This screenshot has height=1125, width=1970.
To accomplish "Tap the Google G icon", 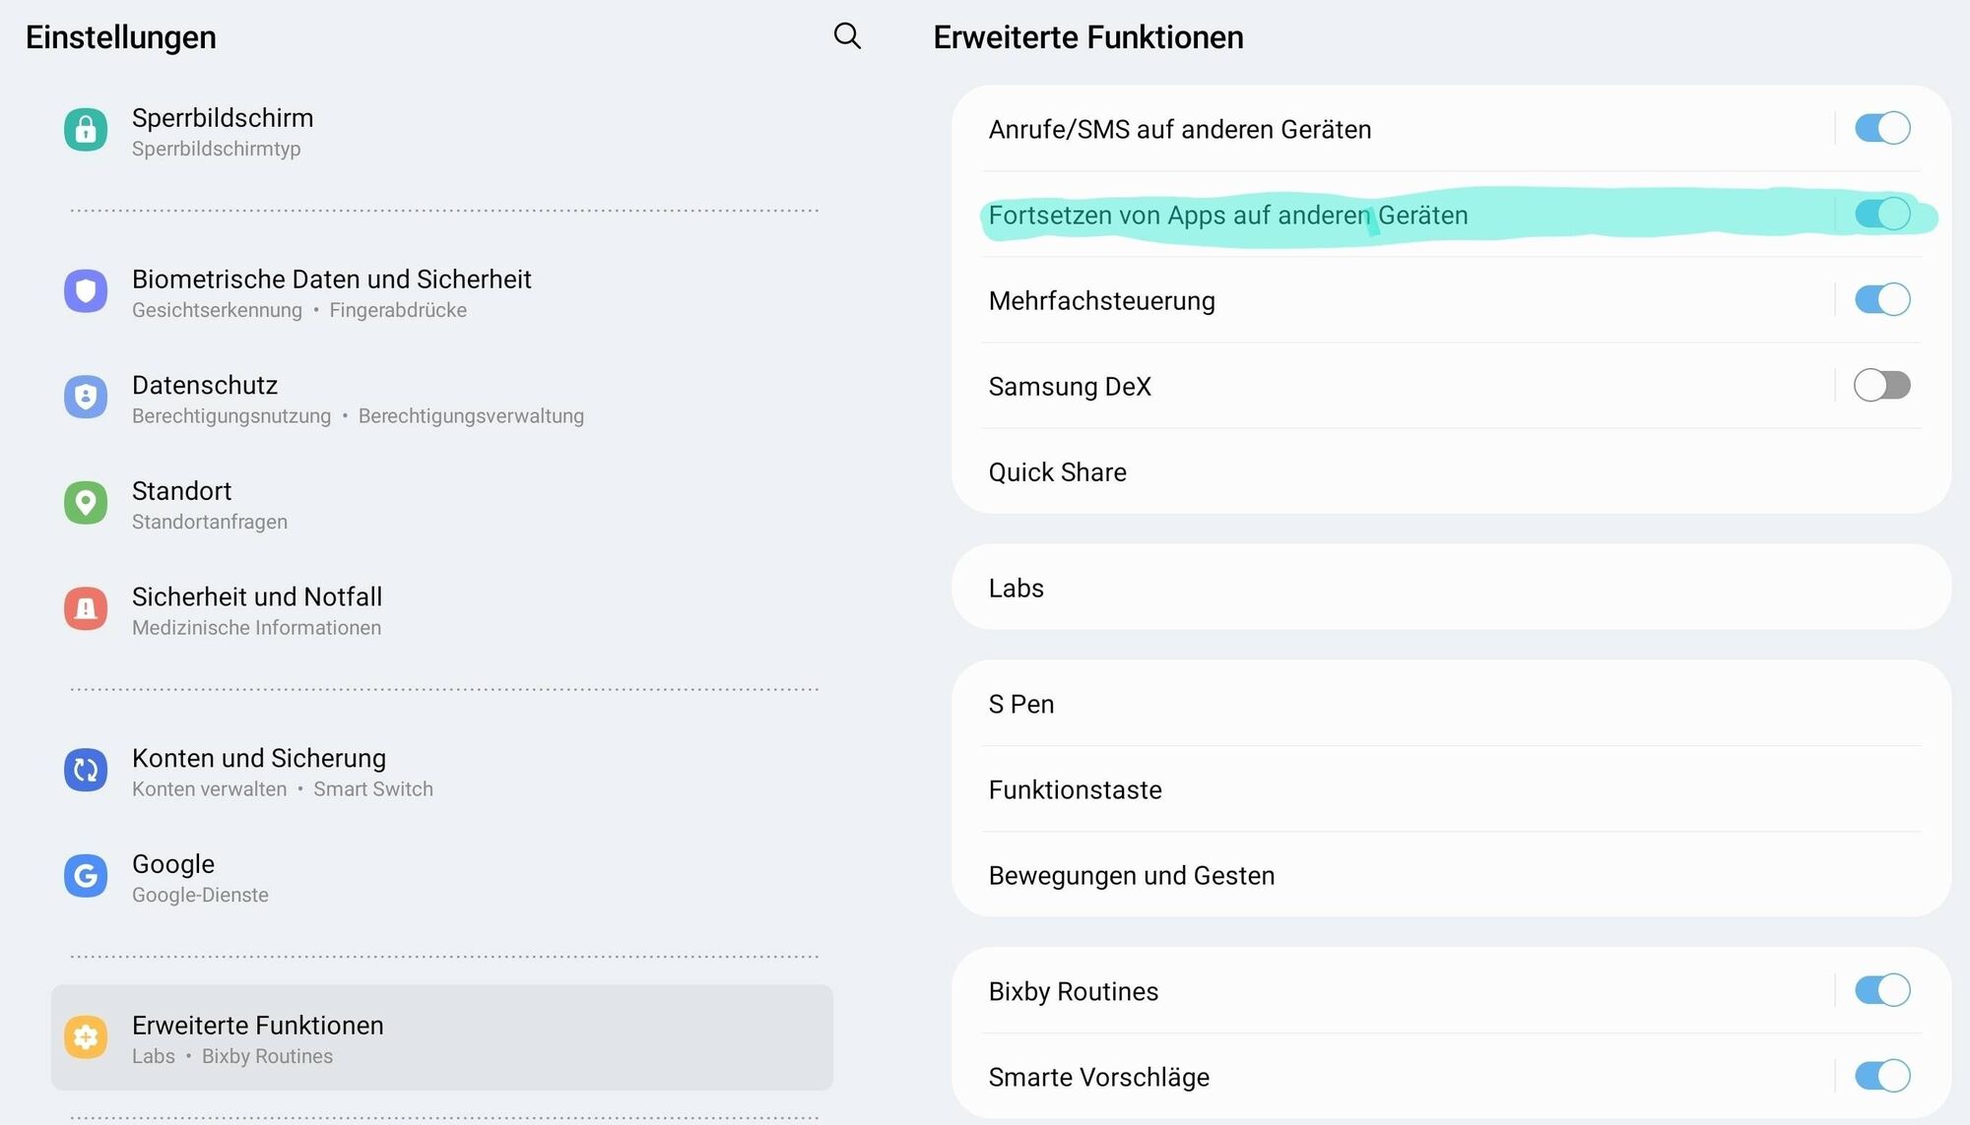I will pyautogui.click(x=86, y=876).
